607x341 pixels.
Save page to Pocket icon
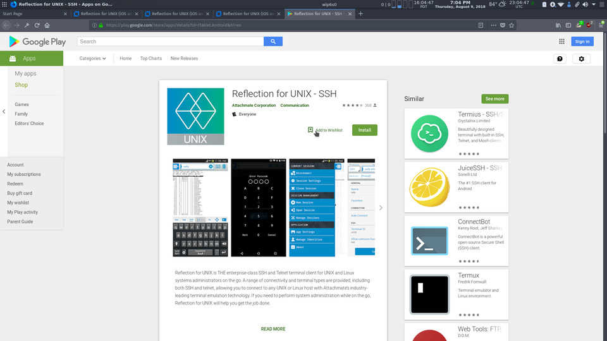(x=503, y=25)
